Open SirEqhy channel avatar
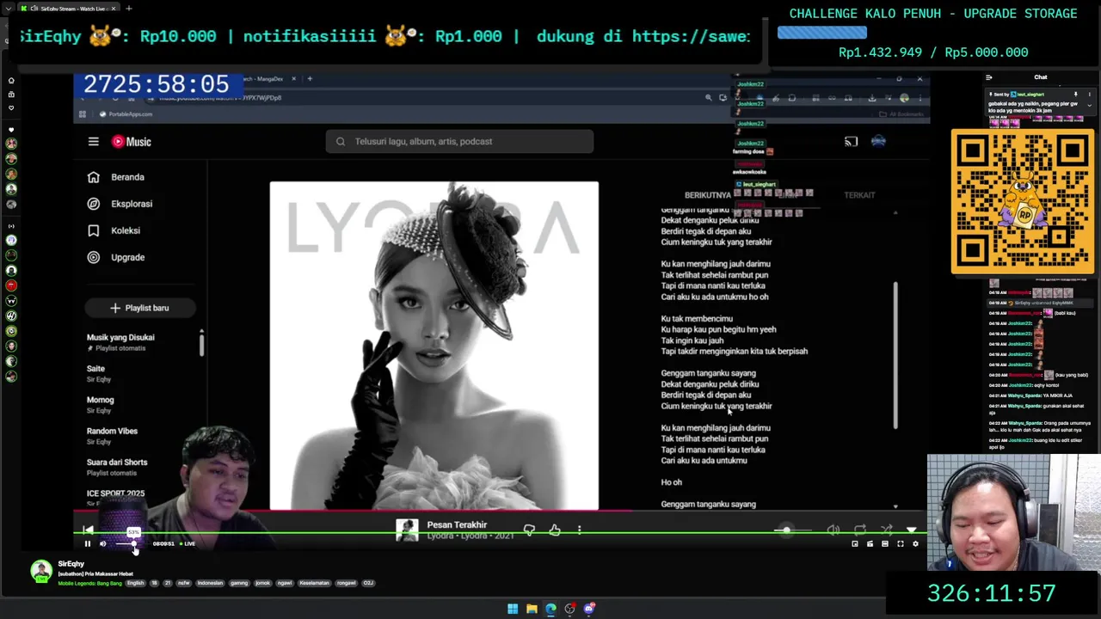The width and height of the screenshot is (1101, 619). click(x=40, y=571)
